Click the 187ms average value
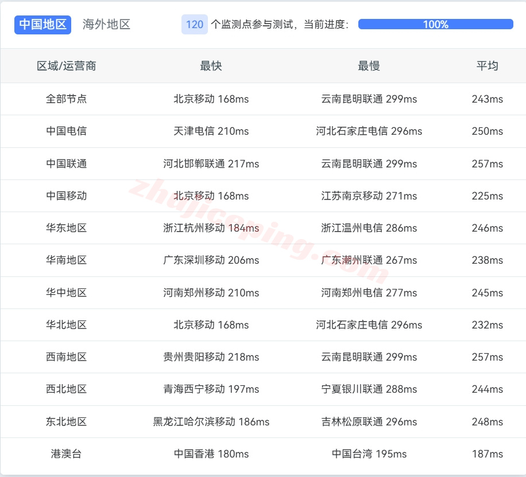Viewport: 526px width, 477px height. [487, 453]
